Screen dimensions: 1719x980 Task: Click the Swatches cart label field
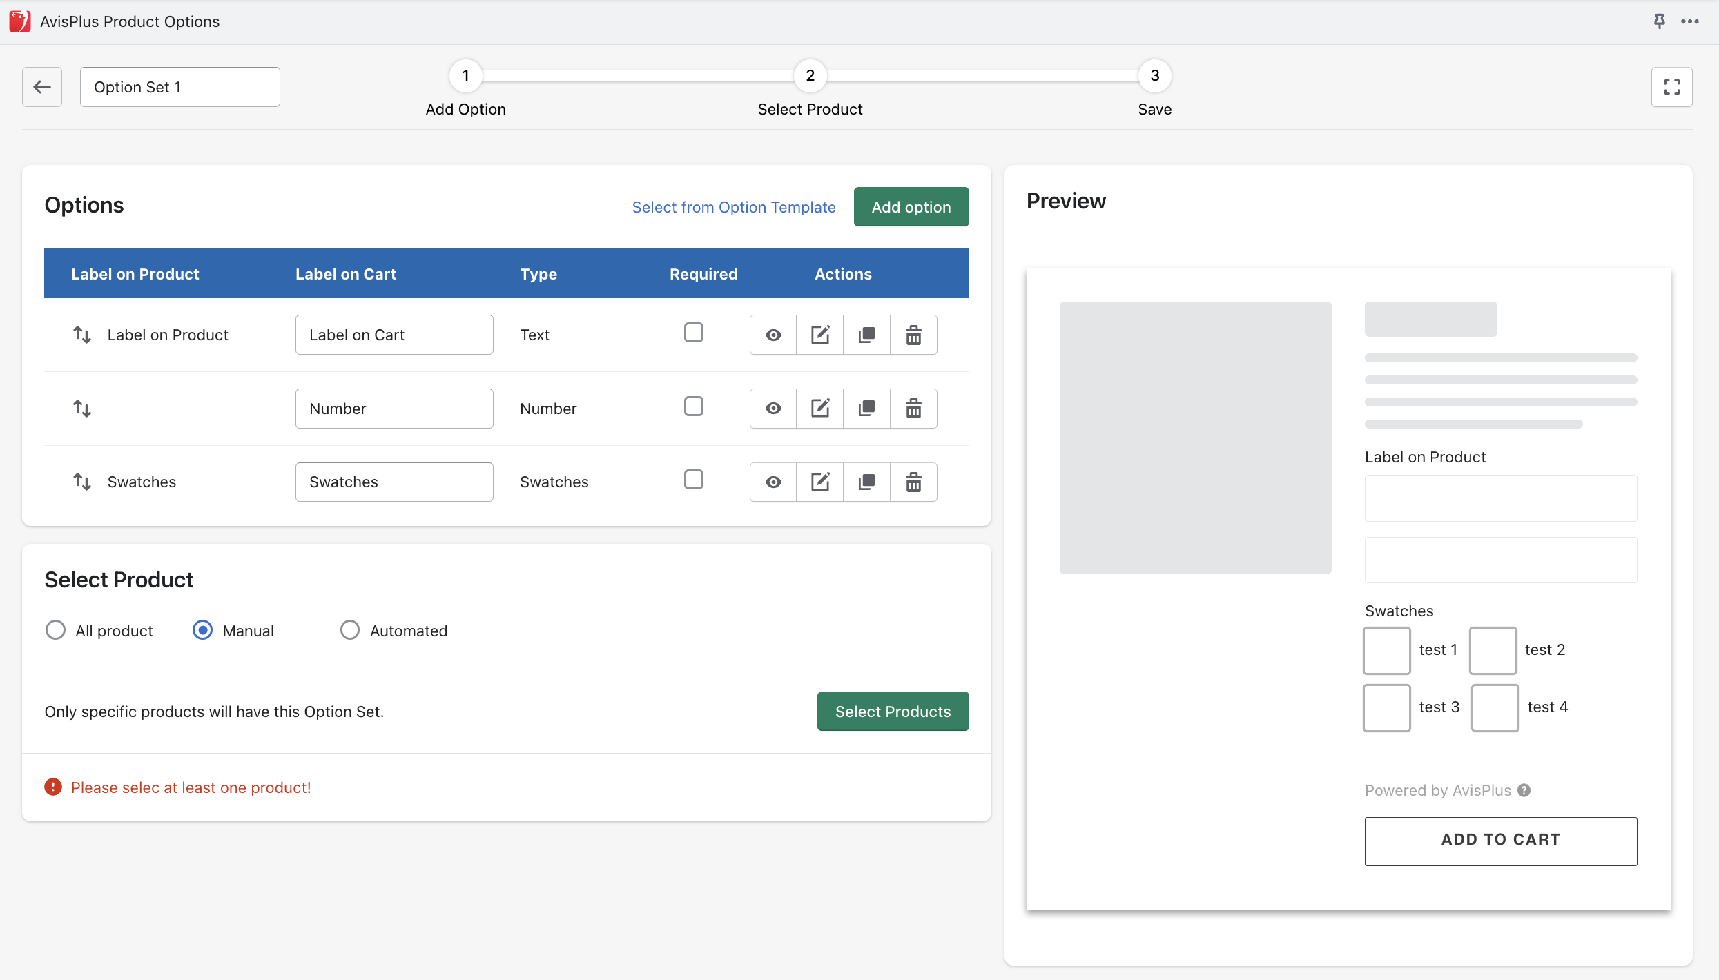pos(394,482)
